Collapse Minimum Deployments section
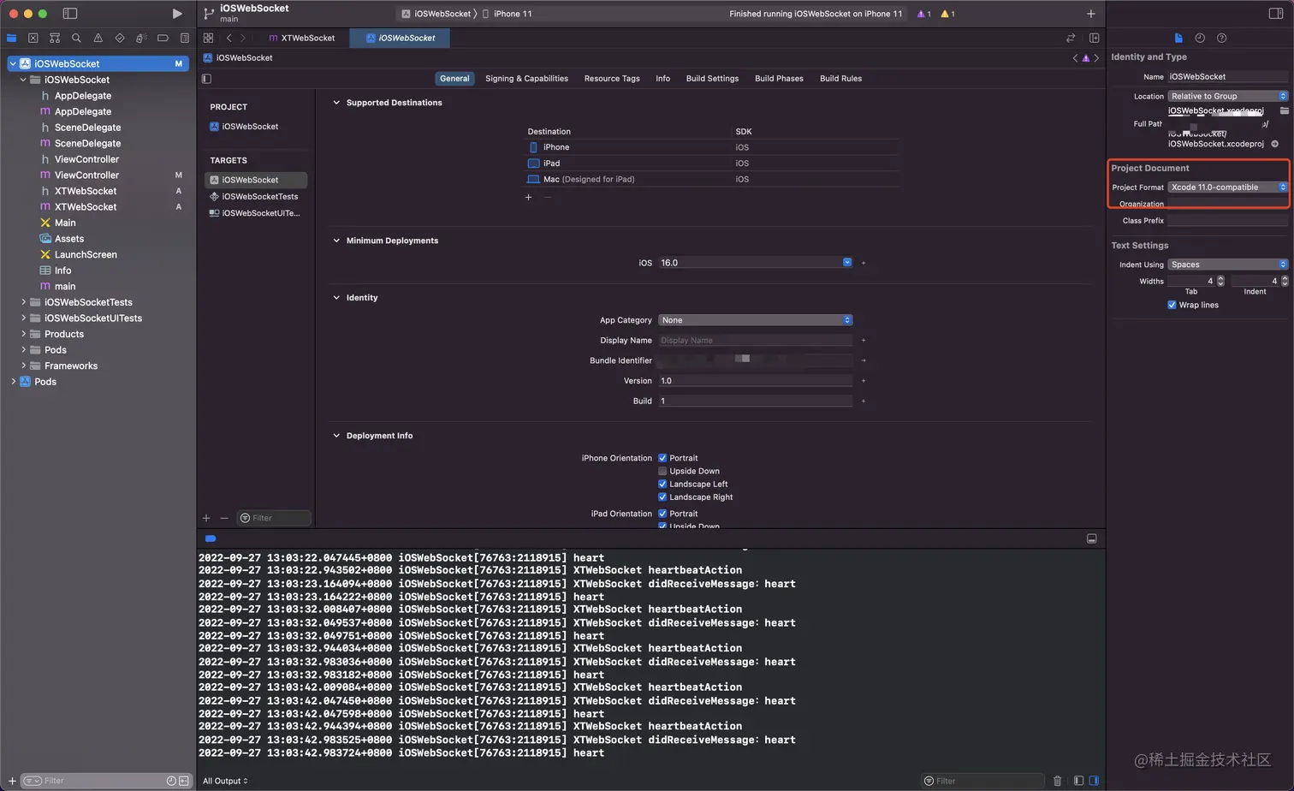 tap(336, 241)
